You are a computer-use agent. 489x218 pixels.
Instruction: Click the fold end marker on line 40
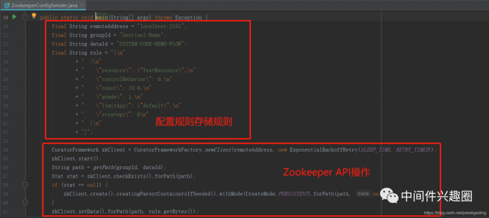tap(25, 202)
